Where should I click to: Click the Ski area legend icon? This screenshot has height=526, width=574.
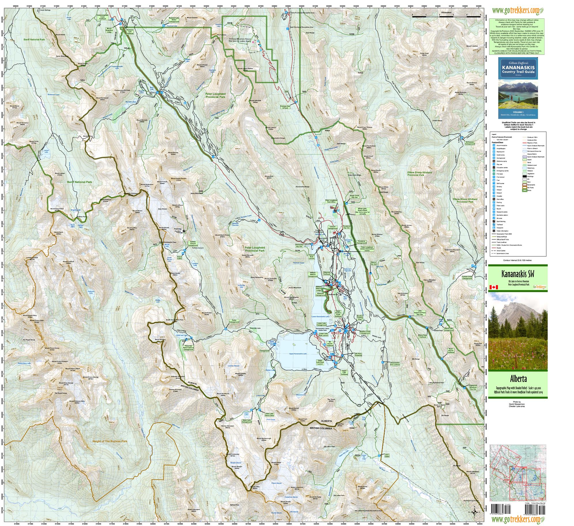(x=494, y=218)
